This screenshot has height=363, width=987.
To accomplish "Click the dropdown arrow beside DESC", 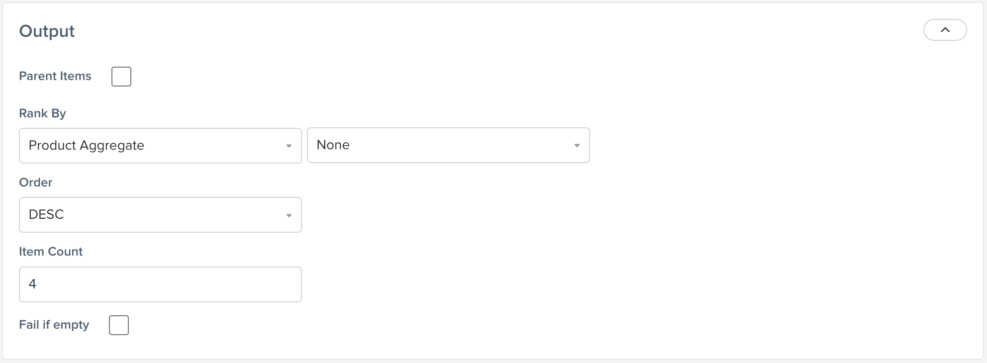I will (x=289, y=215).
